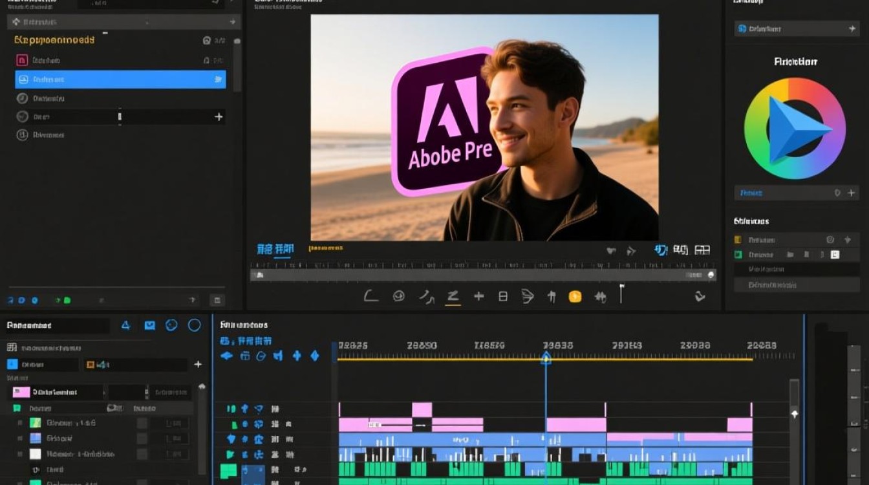The width and height of the screenshot is (869, 485).
Task: Open the wrench tool ending the preview toolbar
Action: 700,296
